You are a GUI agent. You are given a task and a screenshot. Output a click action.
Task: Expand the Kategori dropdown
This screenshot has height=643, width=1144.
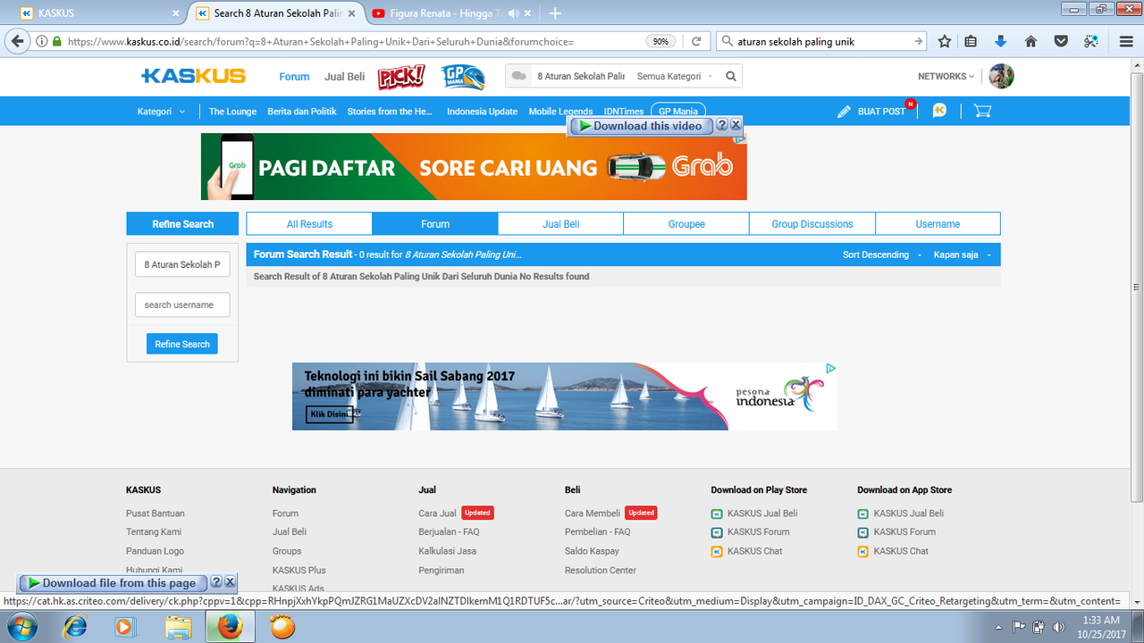point(162,112)
